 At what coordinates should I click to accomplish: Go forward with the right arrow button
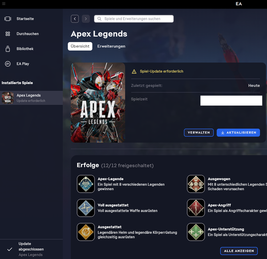pyautogui.click(x=86, y=19)
